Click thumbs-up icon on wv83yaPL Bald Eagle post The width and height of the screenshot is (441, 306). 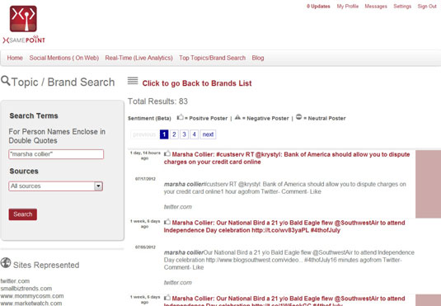(167, 222)
